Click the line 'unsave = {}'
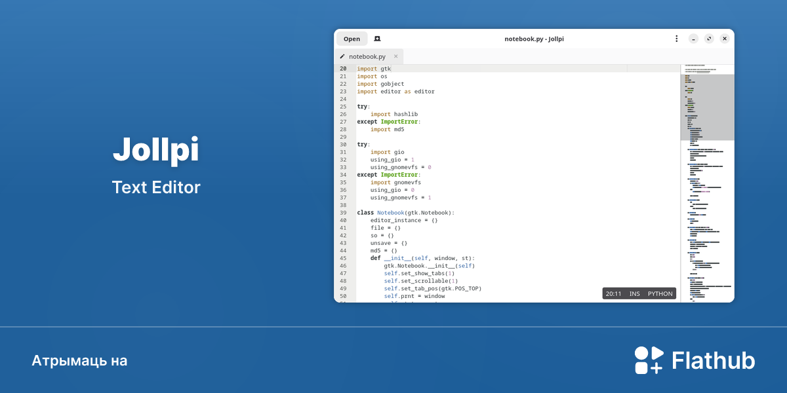This screenshot has height=393, width=787. [389, 243]
